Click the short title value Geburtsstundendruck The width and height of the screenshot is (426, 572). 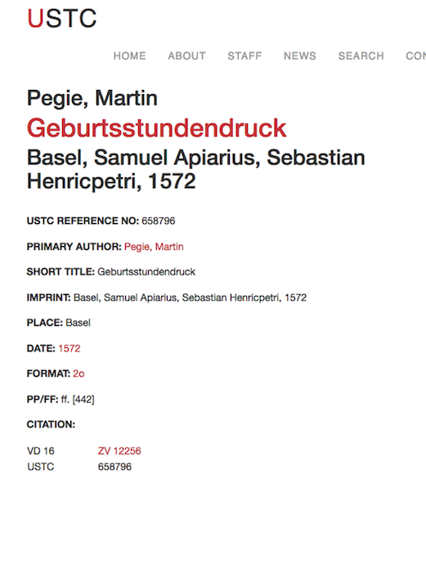[146, 272]
